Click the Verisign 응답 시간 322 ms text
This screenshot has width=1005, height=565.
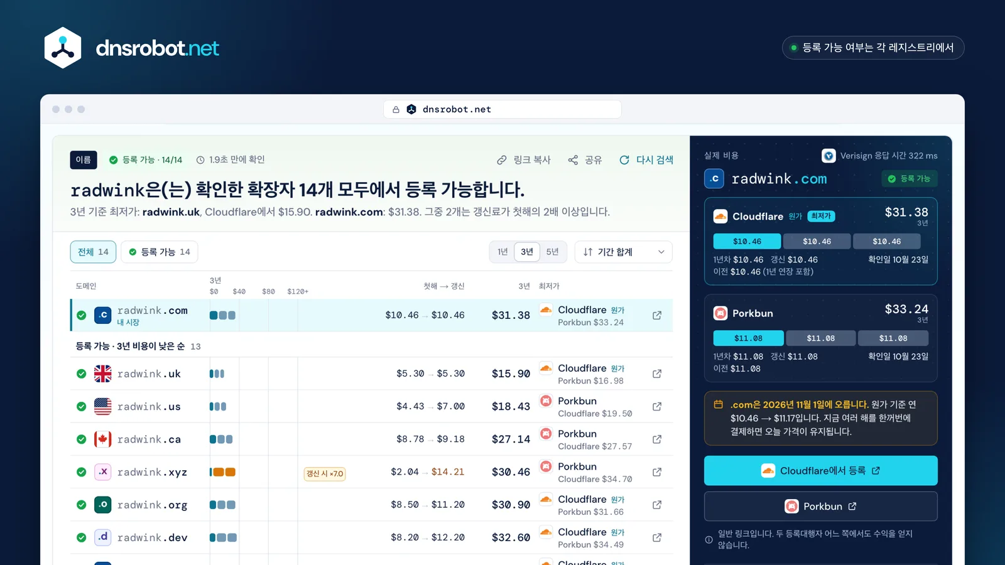tap(889, 156)
